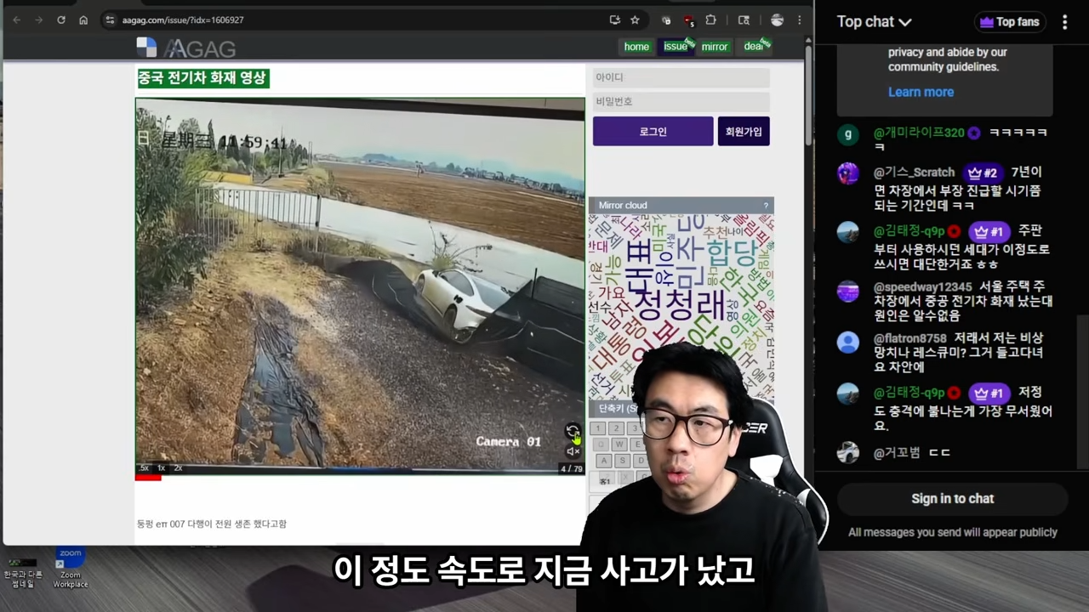Reload the page in the browser
The height and width of the screenshot is (612, 1089).
coord(61,20)
